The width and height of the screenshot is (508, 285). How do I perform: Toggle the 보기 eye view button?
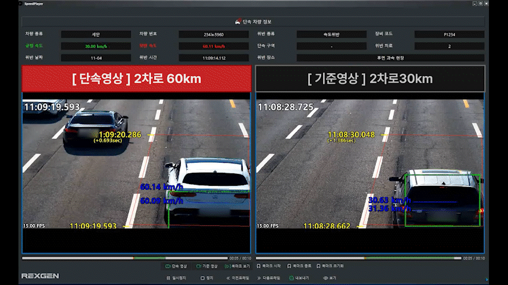(x=330, y=278)
